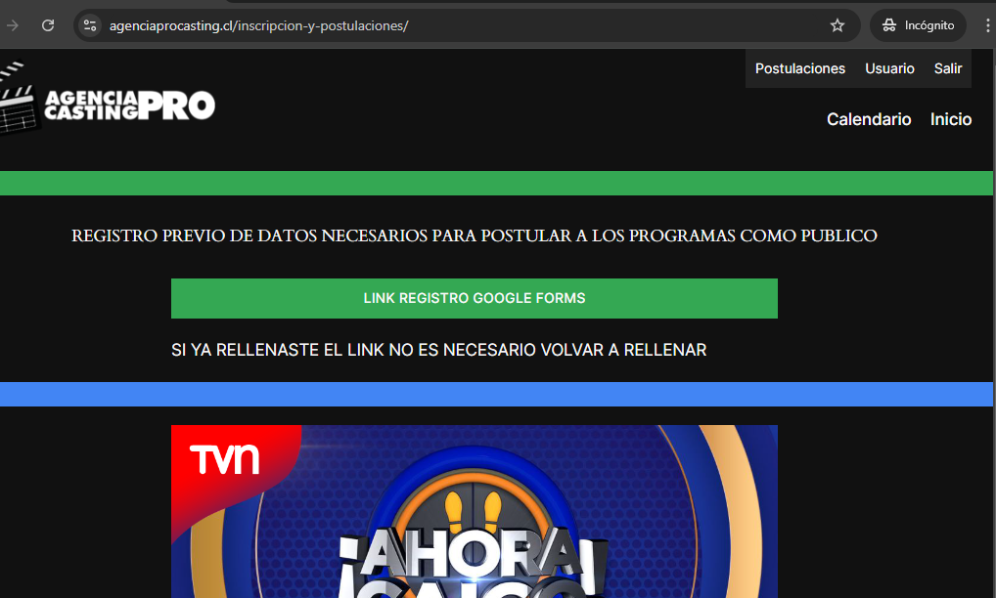996x598 pixels.
Task: Open the Postulaciones menu item
Action: pyautogui.click(x=799, y=68)
